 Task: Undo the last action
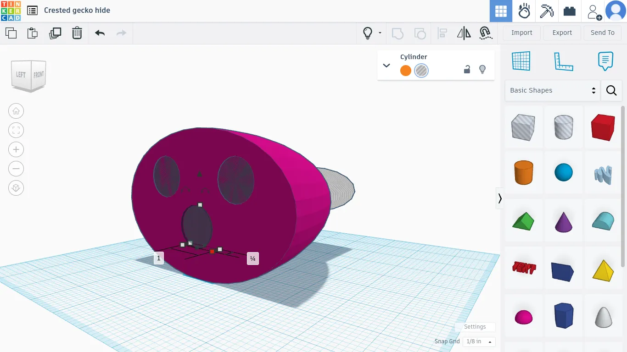[x=100, y=33]
